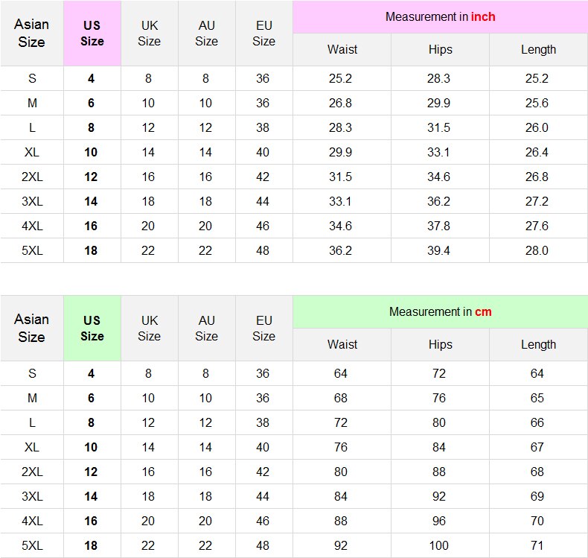This screenshot has height=558, width=588.
Task: Click the 100 cm hips value
Action: [438, 545]
